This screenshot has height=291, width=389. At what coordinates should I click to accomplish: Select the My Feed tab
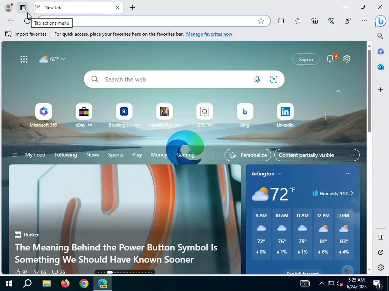(x=35, y=155)
